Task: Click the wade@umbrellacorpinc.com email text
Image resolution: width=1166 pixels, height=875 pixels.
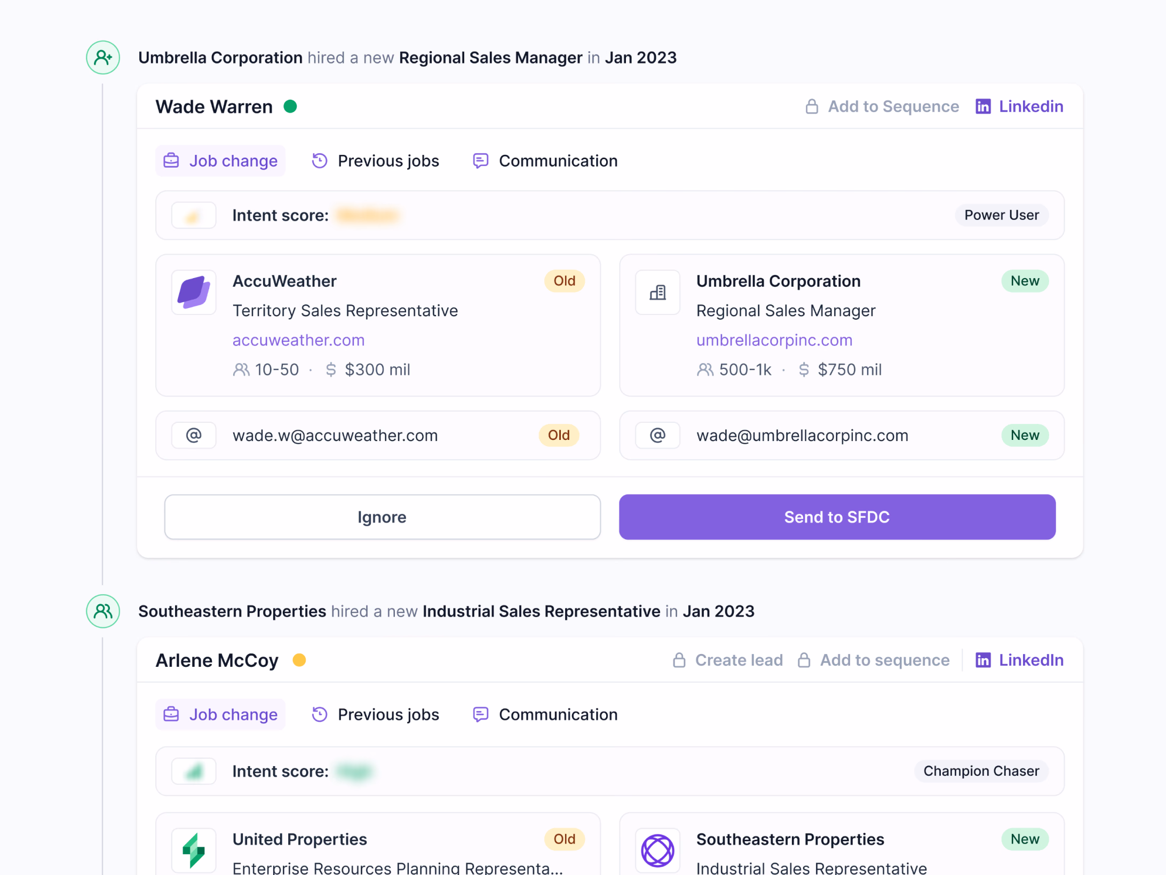Action: tap(802, 435)
